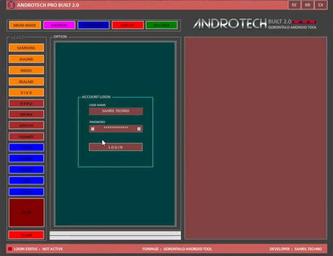Click the red login status indicator square
333x256 pixels.
point(10,249)
